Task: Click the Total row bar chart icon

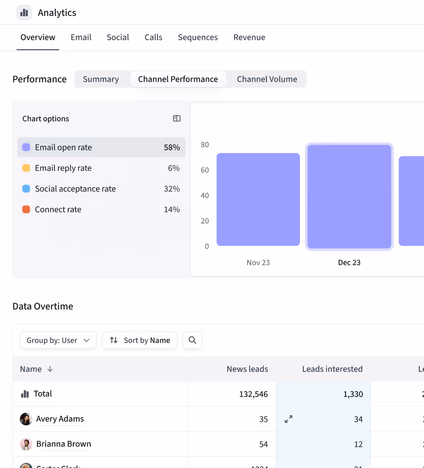Action: (25, 394)
